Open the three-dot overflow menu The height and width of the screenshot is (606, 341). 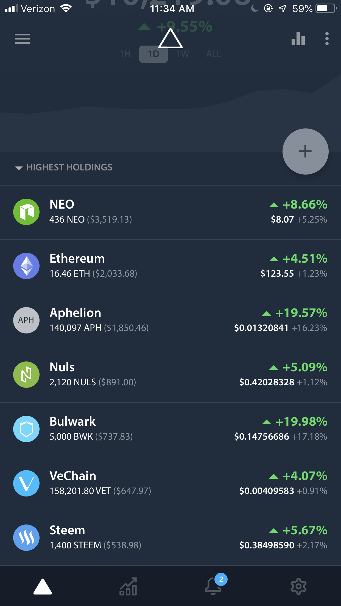tap(327, 39)
